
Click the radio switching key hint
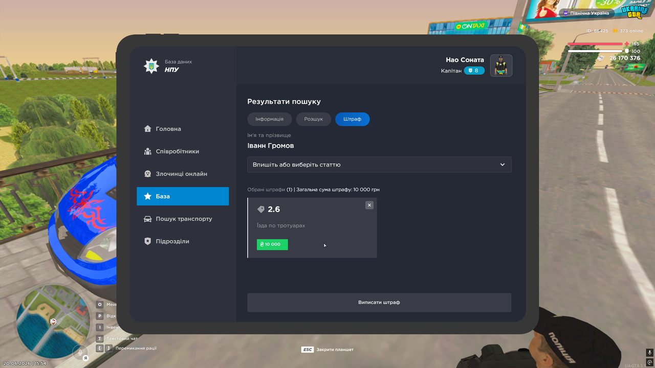coord(126,348)
